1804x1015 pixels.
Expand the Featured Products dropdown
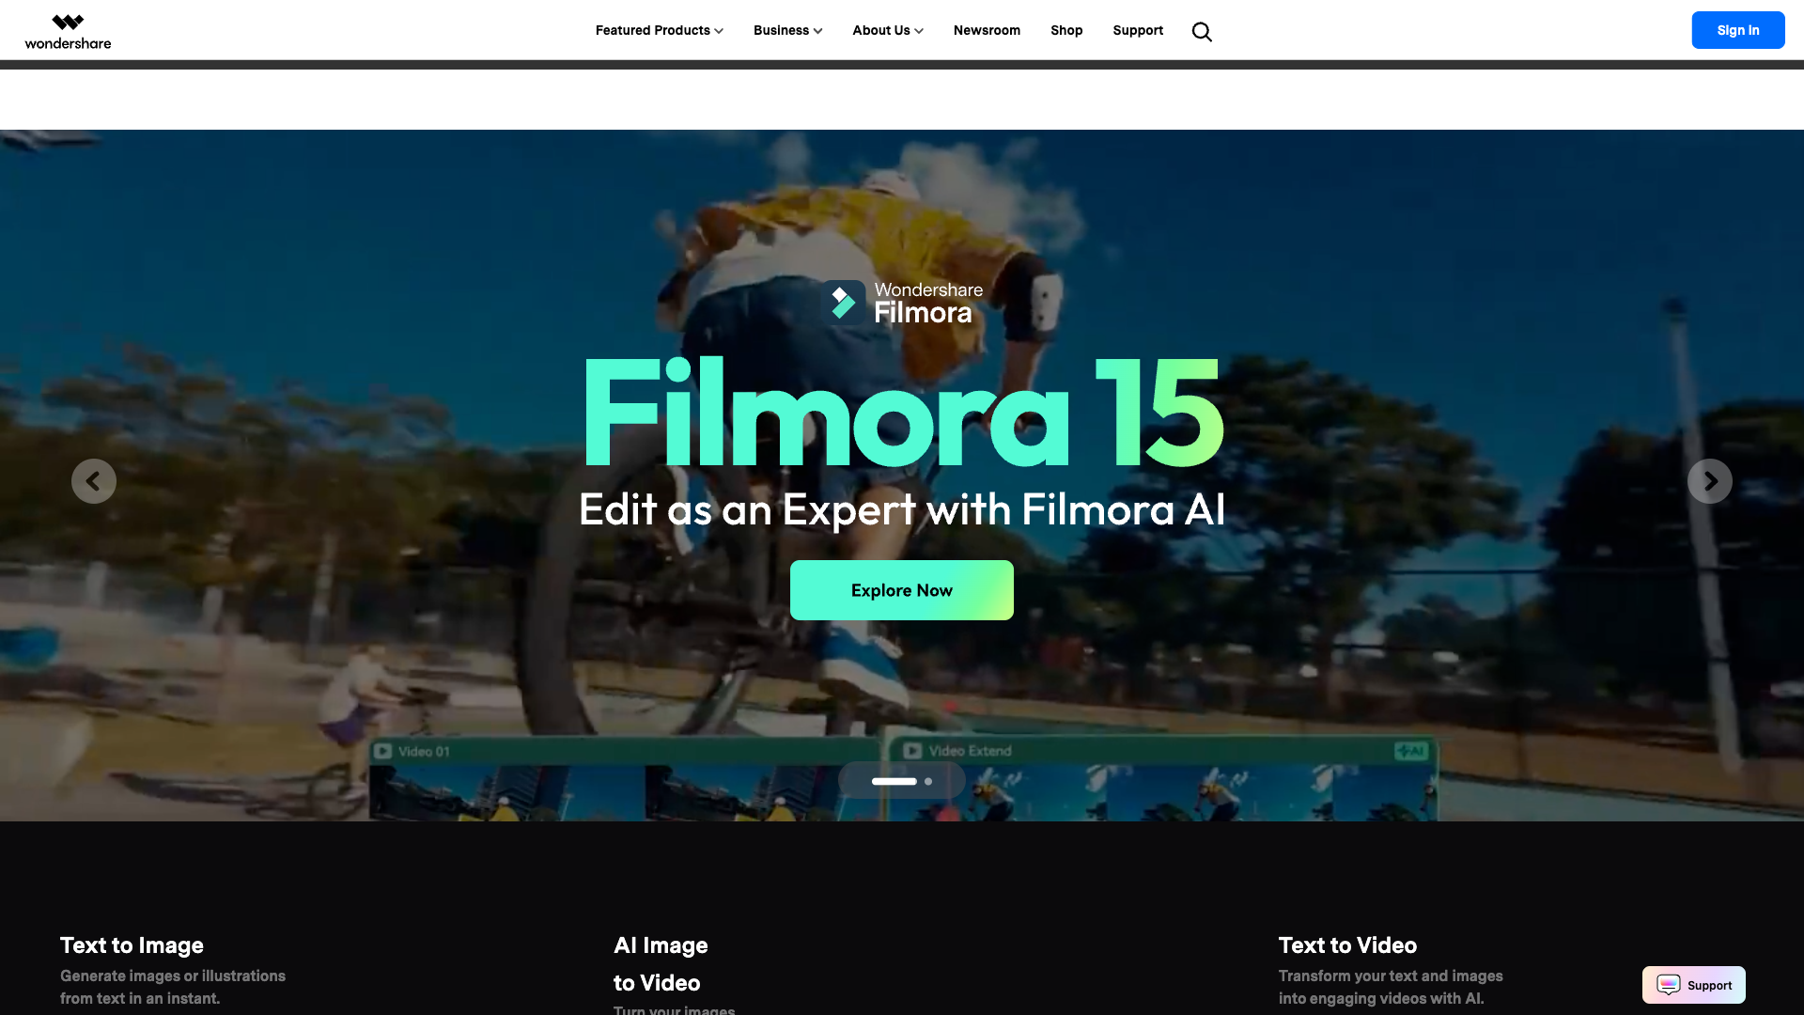click(659, 30)
